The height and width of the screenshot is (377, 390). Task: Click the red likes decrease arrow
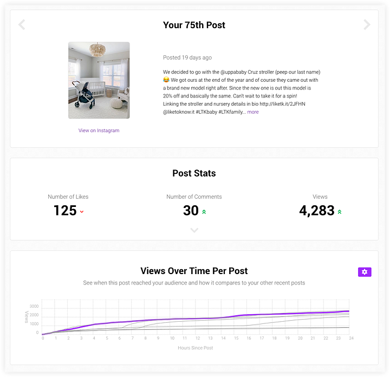coord(82,212)
